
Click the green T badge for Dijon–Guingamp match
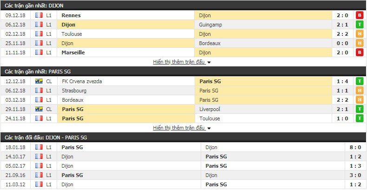point(359,25)
